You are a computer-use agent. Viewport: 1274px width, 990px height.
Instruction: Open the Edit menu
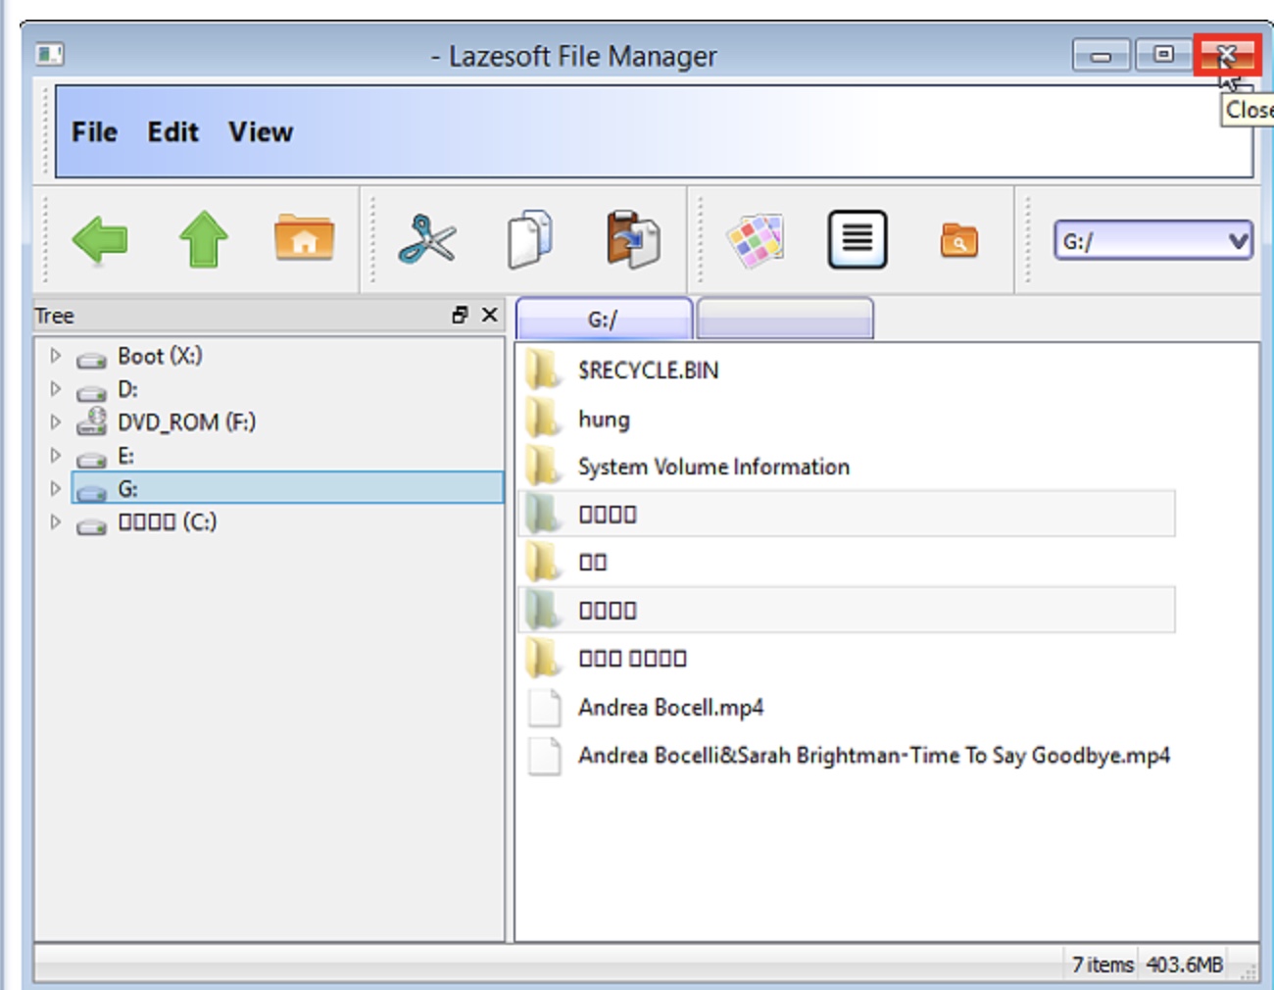click(x=172, y=132)
